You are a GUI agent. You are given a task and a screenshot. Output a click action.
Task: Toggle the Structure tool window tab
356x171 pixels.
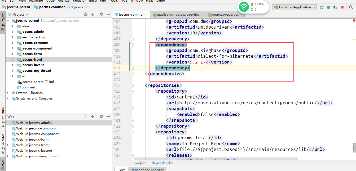(x=3, y=115)
